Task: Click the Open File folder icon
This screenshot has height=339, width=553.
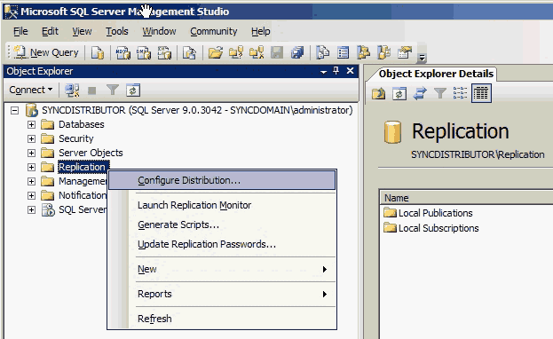Action: coord(216,52)
